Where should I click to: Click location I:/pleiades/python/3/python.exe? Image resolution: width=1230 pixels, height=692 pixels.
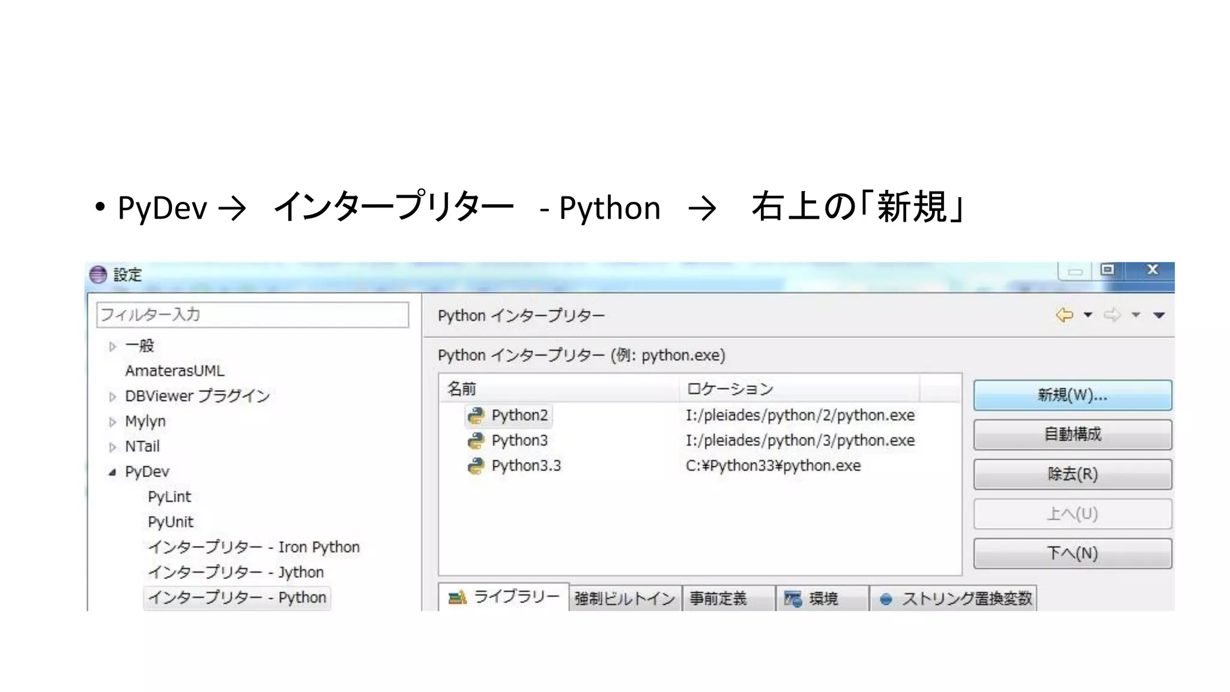(x=800, y=441)
